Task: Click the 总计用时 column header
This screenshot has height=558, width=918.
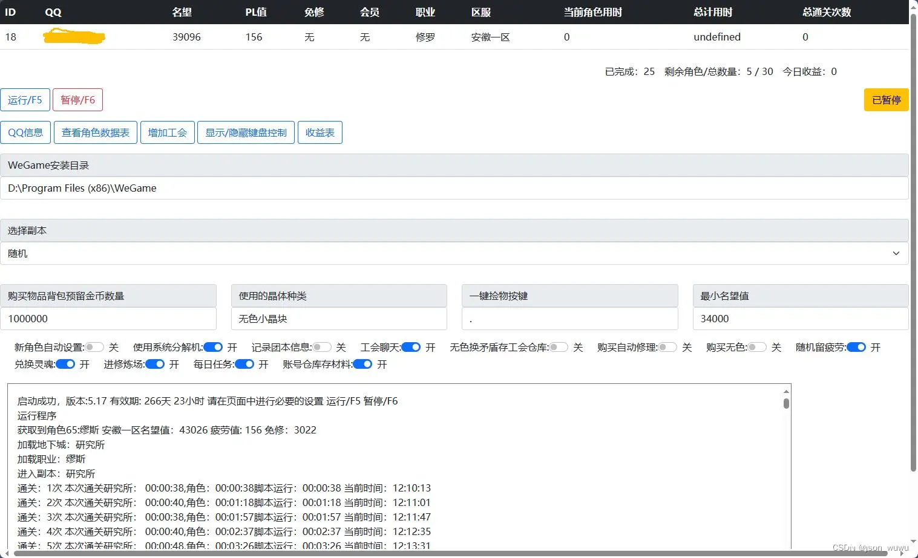Action: 713,12
